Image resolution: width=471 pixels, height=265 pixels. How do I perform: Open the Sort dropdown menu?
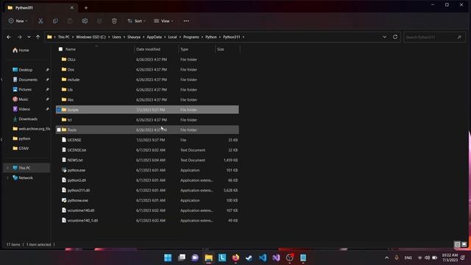136,21
